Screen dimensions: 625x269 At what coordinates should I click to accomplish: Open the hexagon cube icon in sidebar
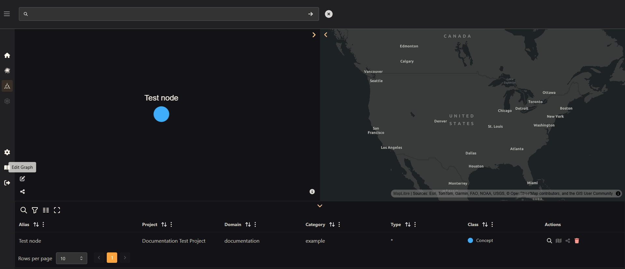coord(7,101)
